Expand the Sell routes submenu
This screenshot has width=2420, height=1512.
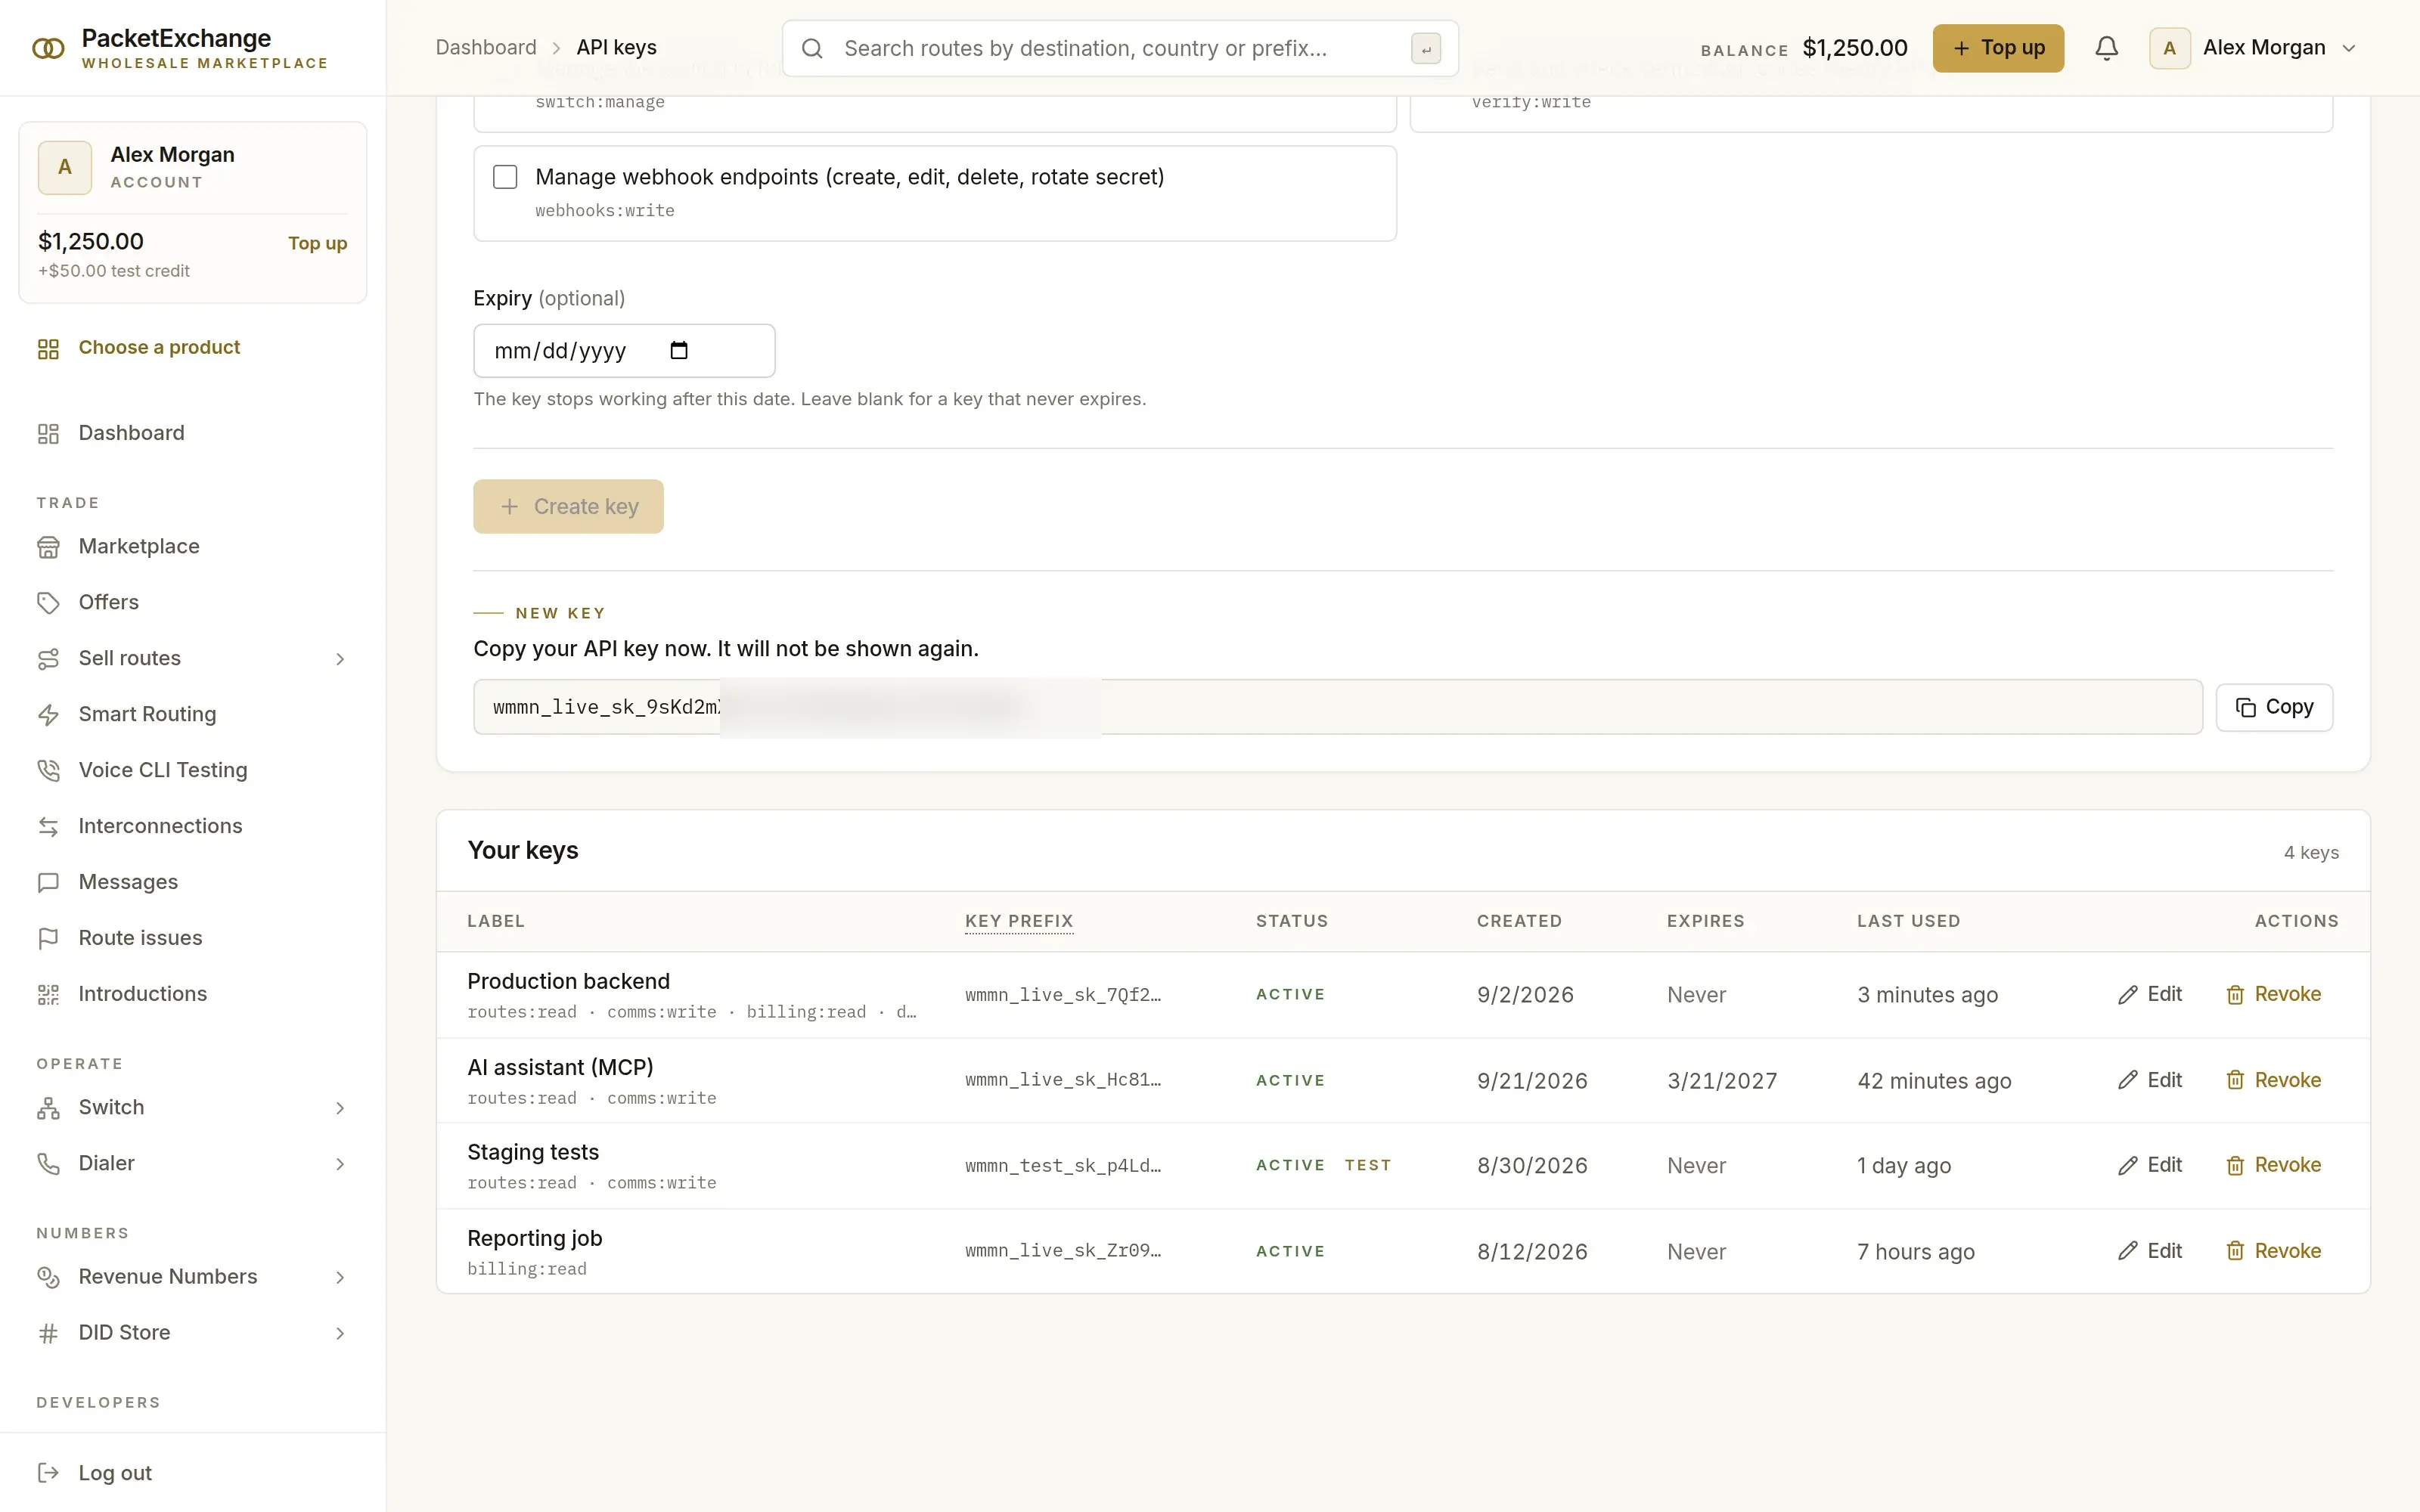coord(340,659)
